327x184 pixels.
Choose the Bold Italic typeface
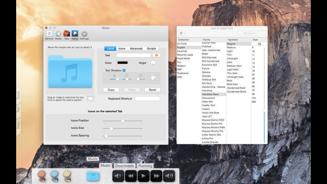(232, 84)
